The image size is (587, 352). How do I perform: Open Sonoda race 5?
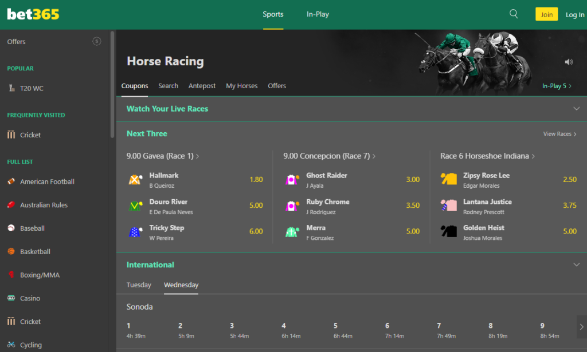[336, 330]
